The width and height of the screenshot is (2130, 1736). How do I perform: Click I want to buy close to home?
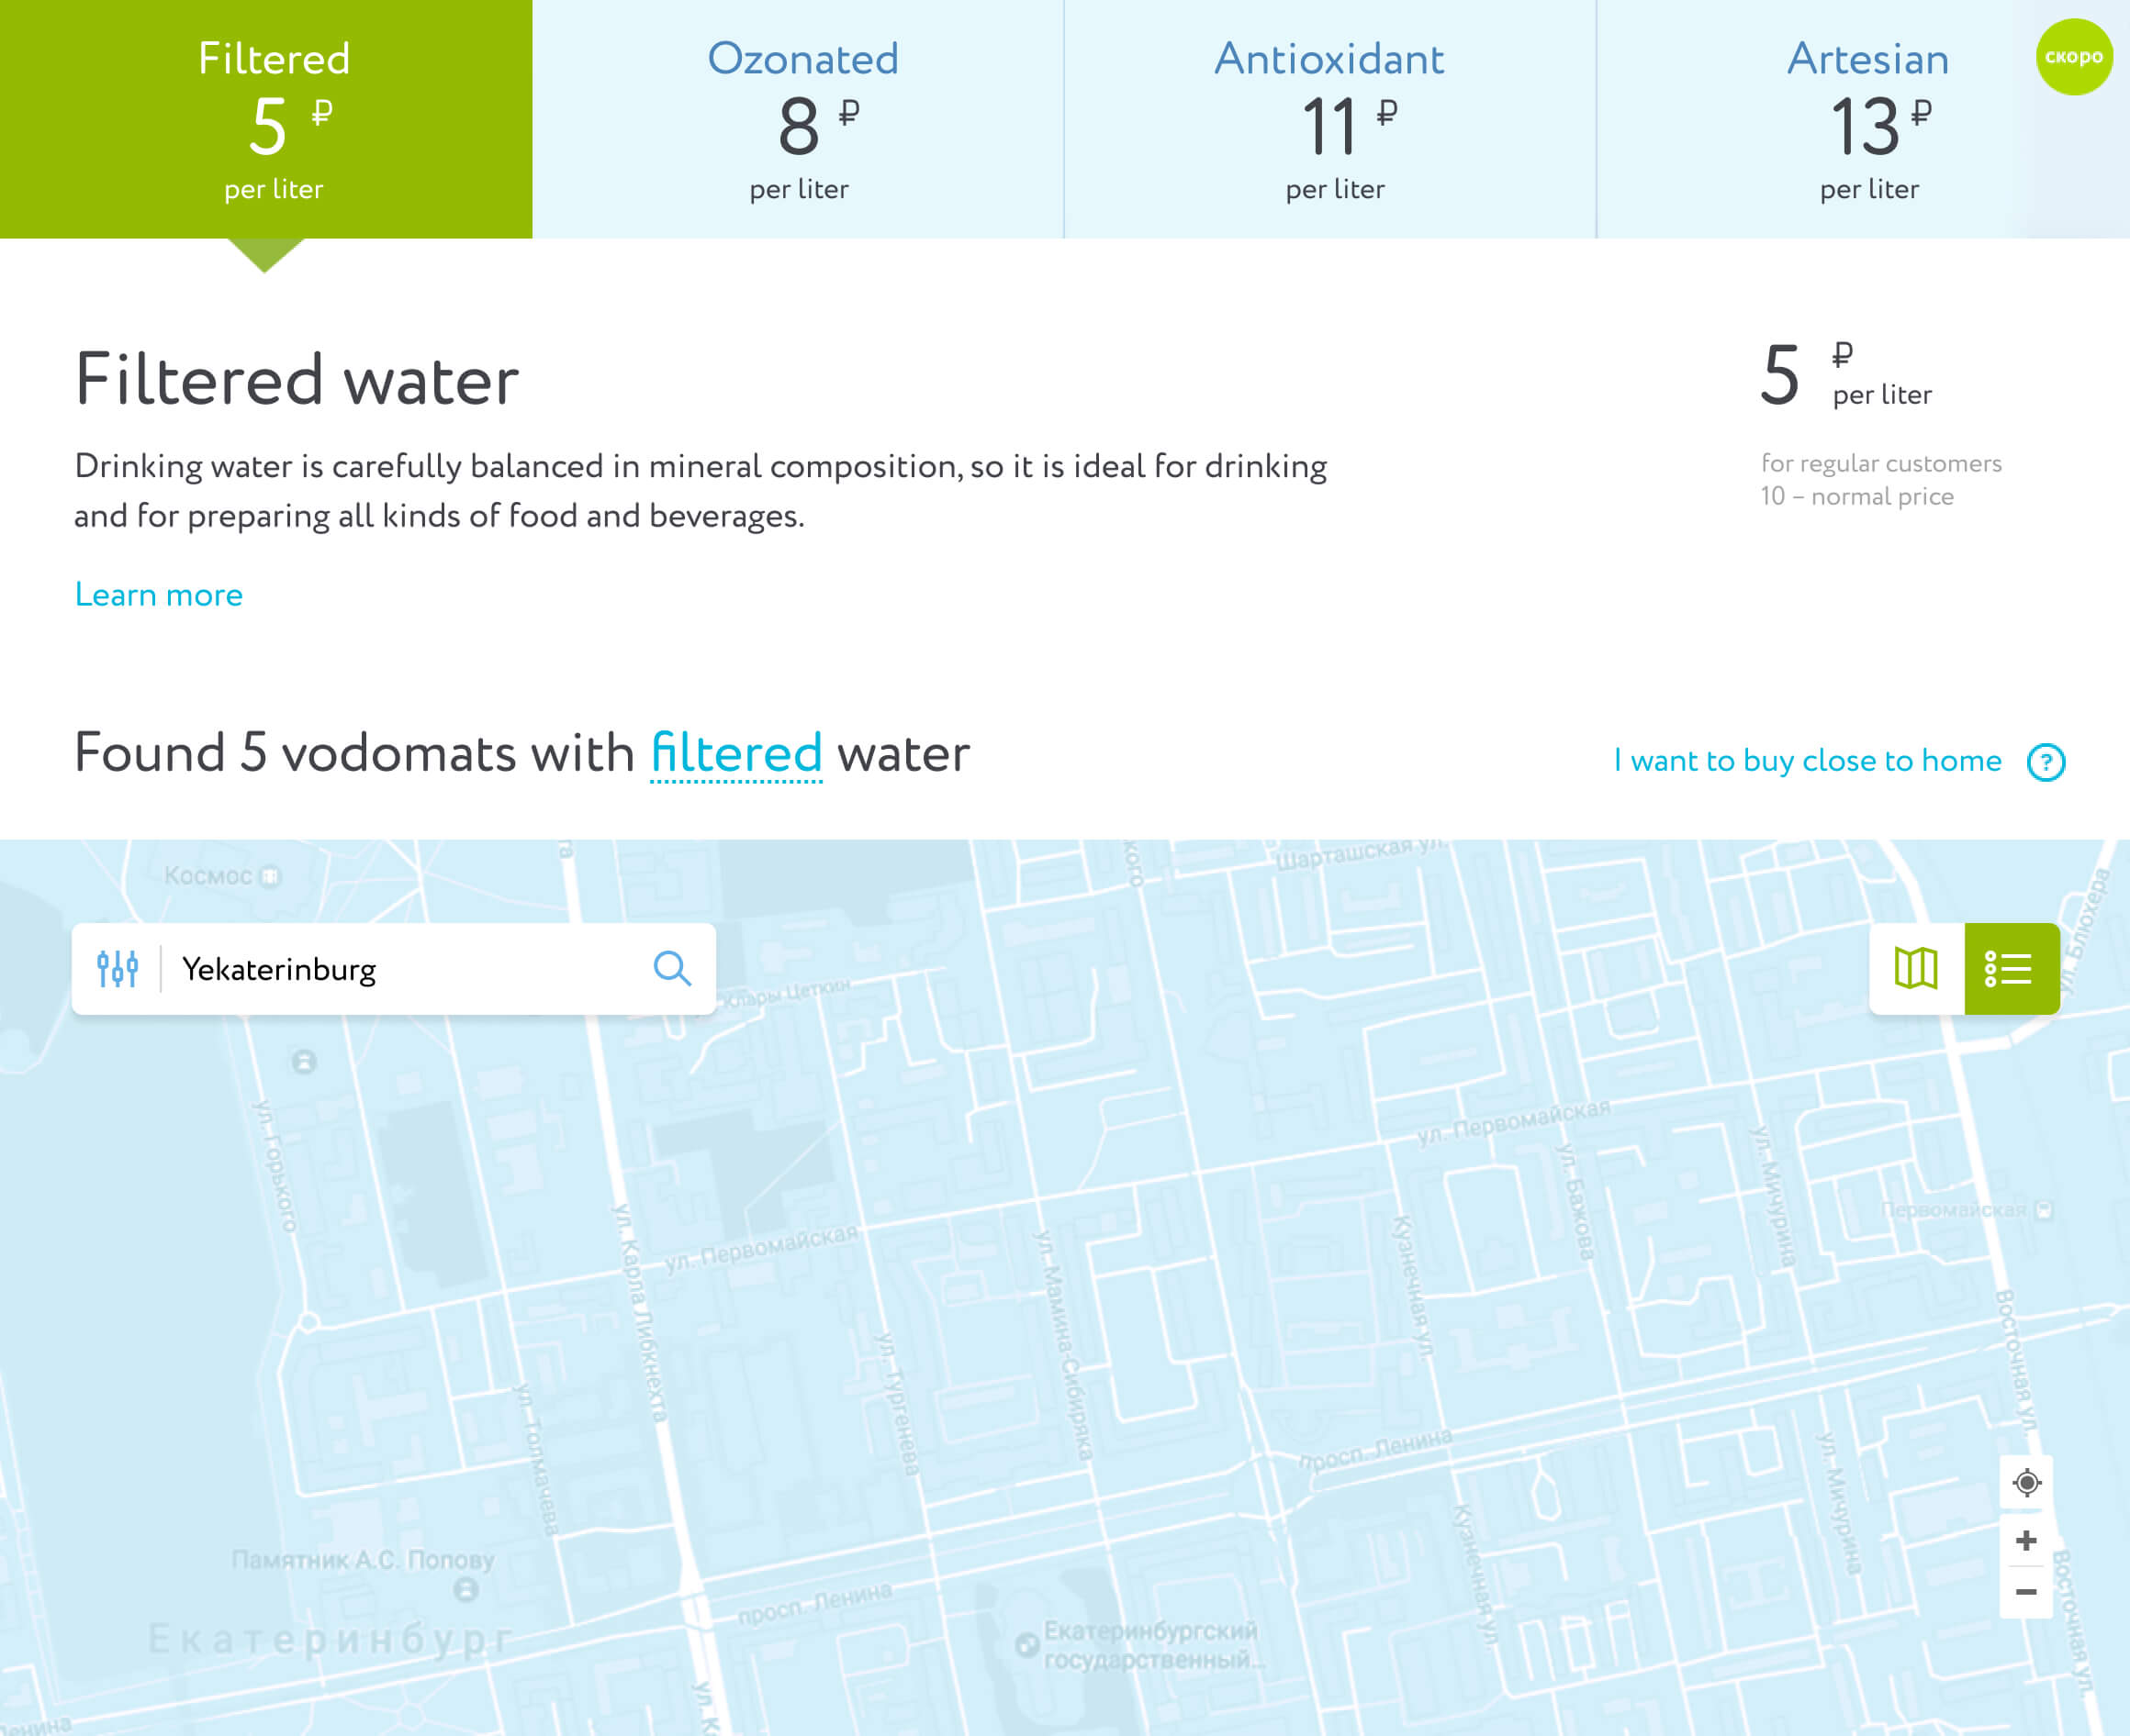[1808, 761]
